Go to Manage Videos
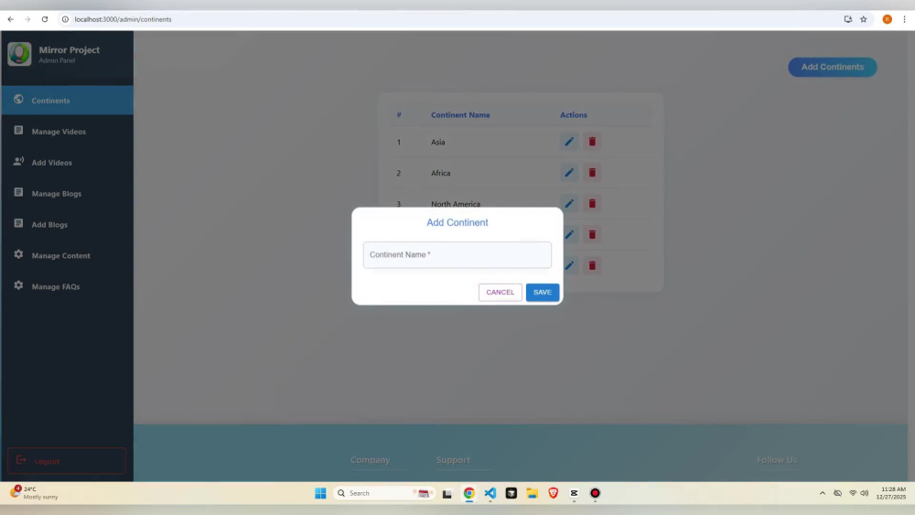915x515 pixels. coord(67,131)
